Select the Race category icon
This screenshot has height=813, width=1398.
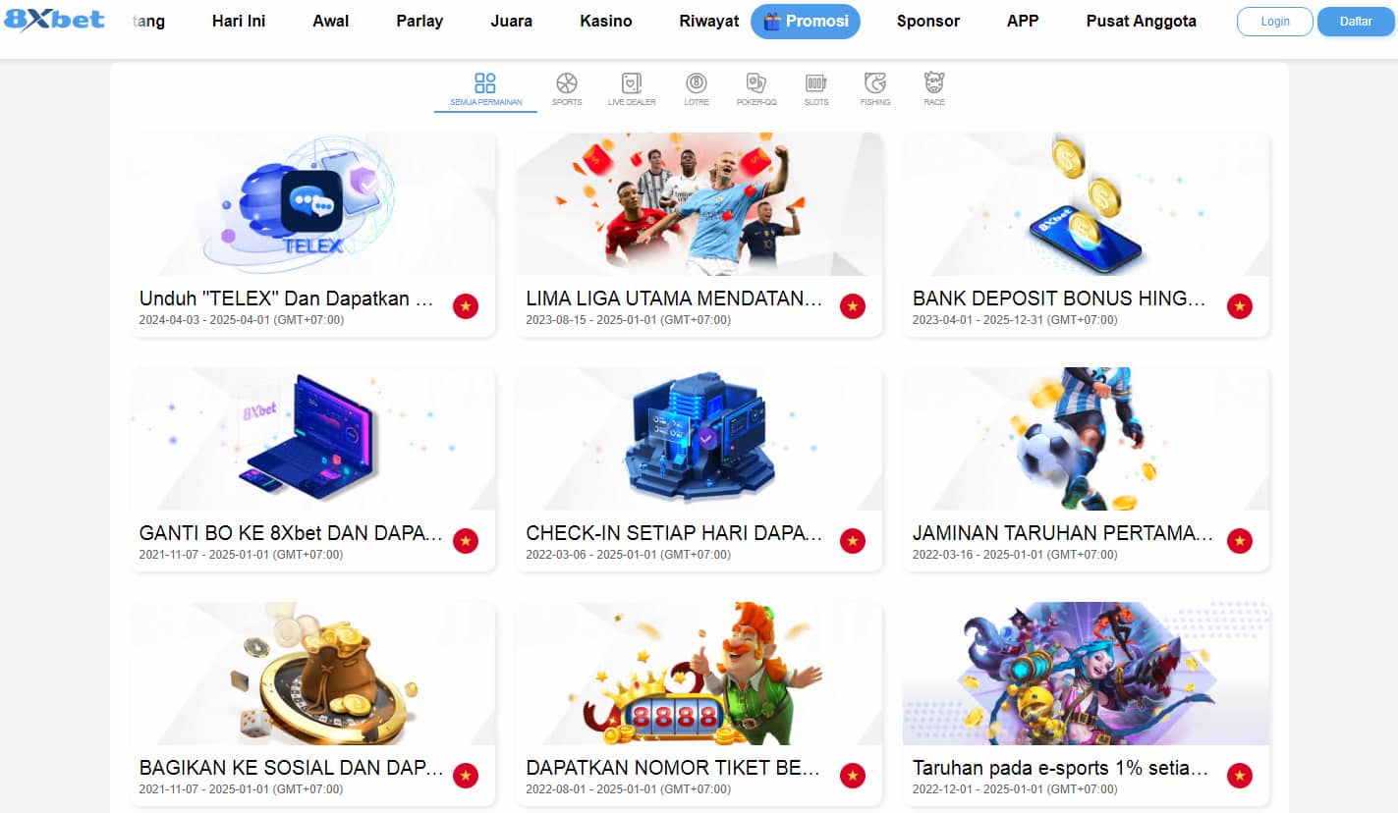934,83
